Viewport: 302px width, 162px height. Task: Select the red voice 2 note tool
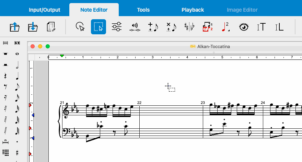(x=225, y=27)
